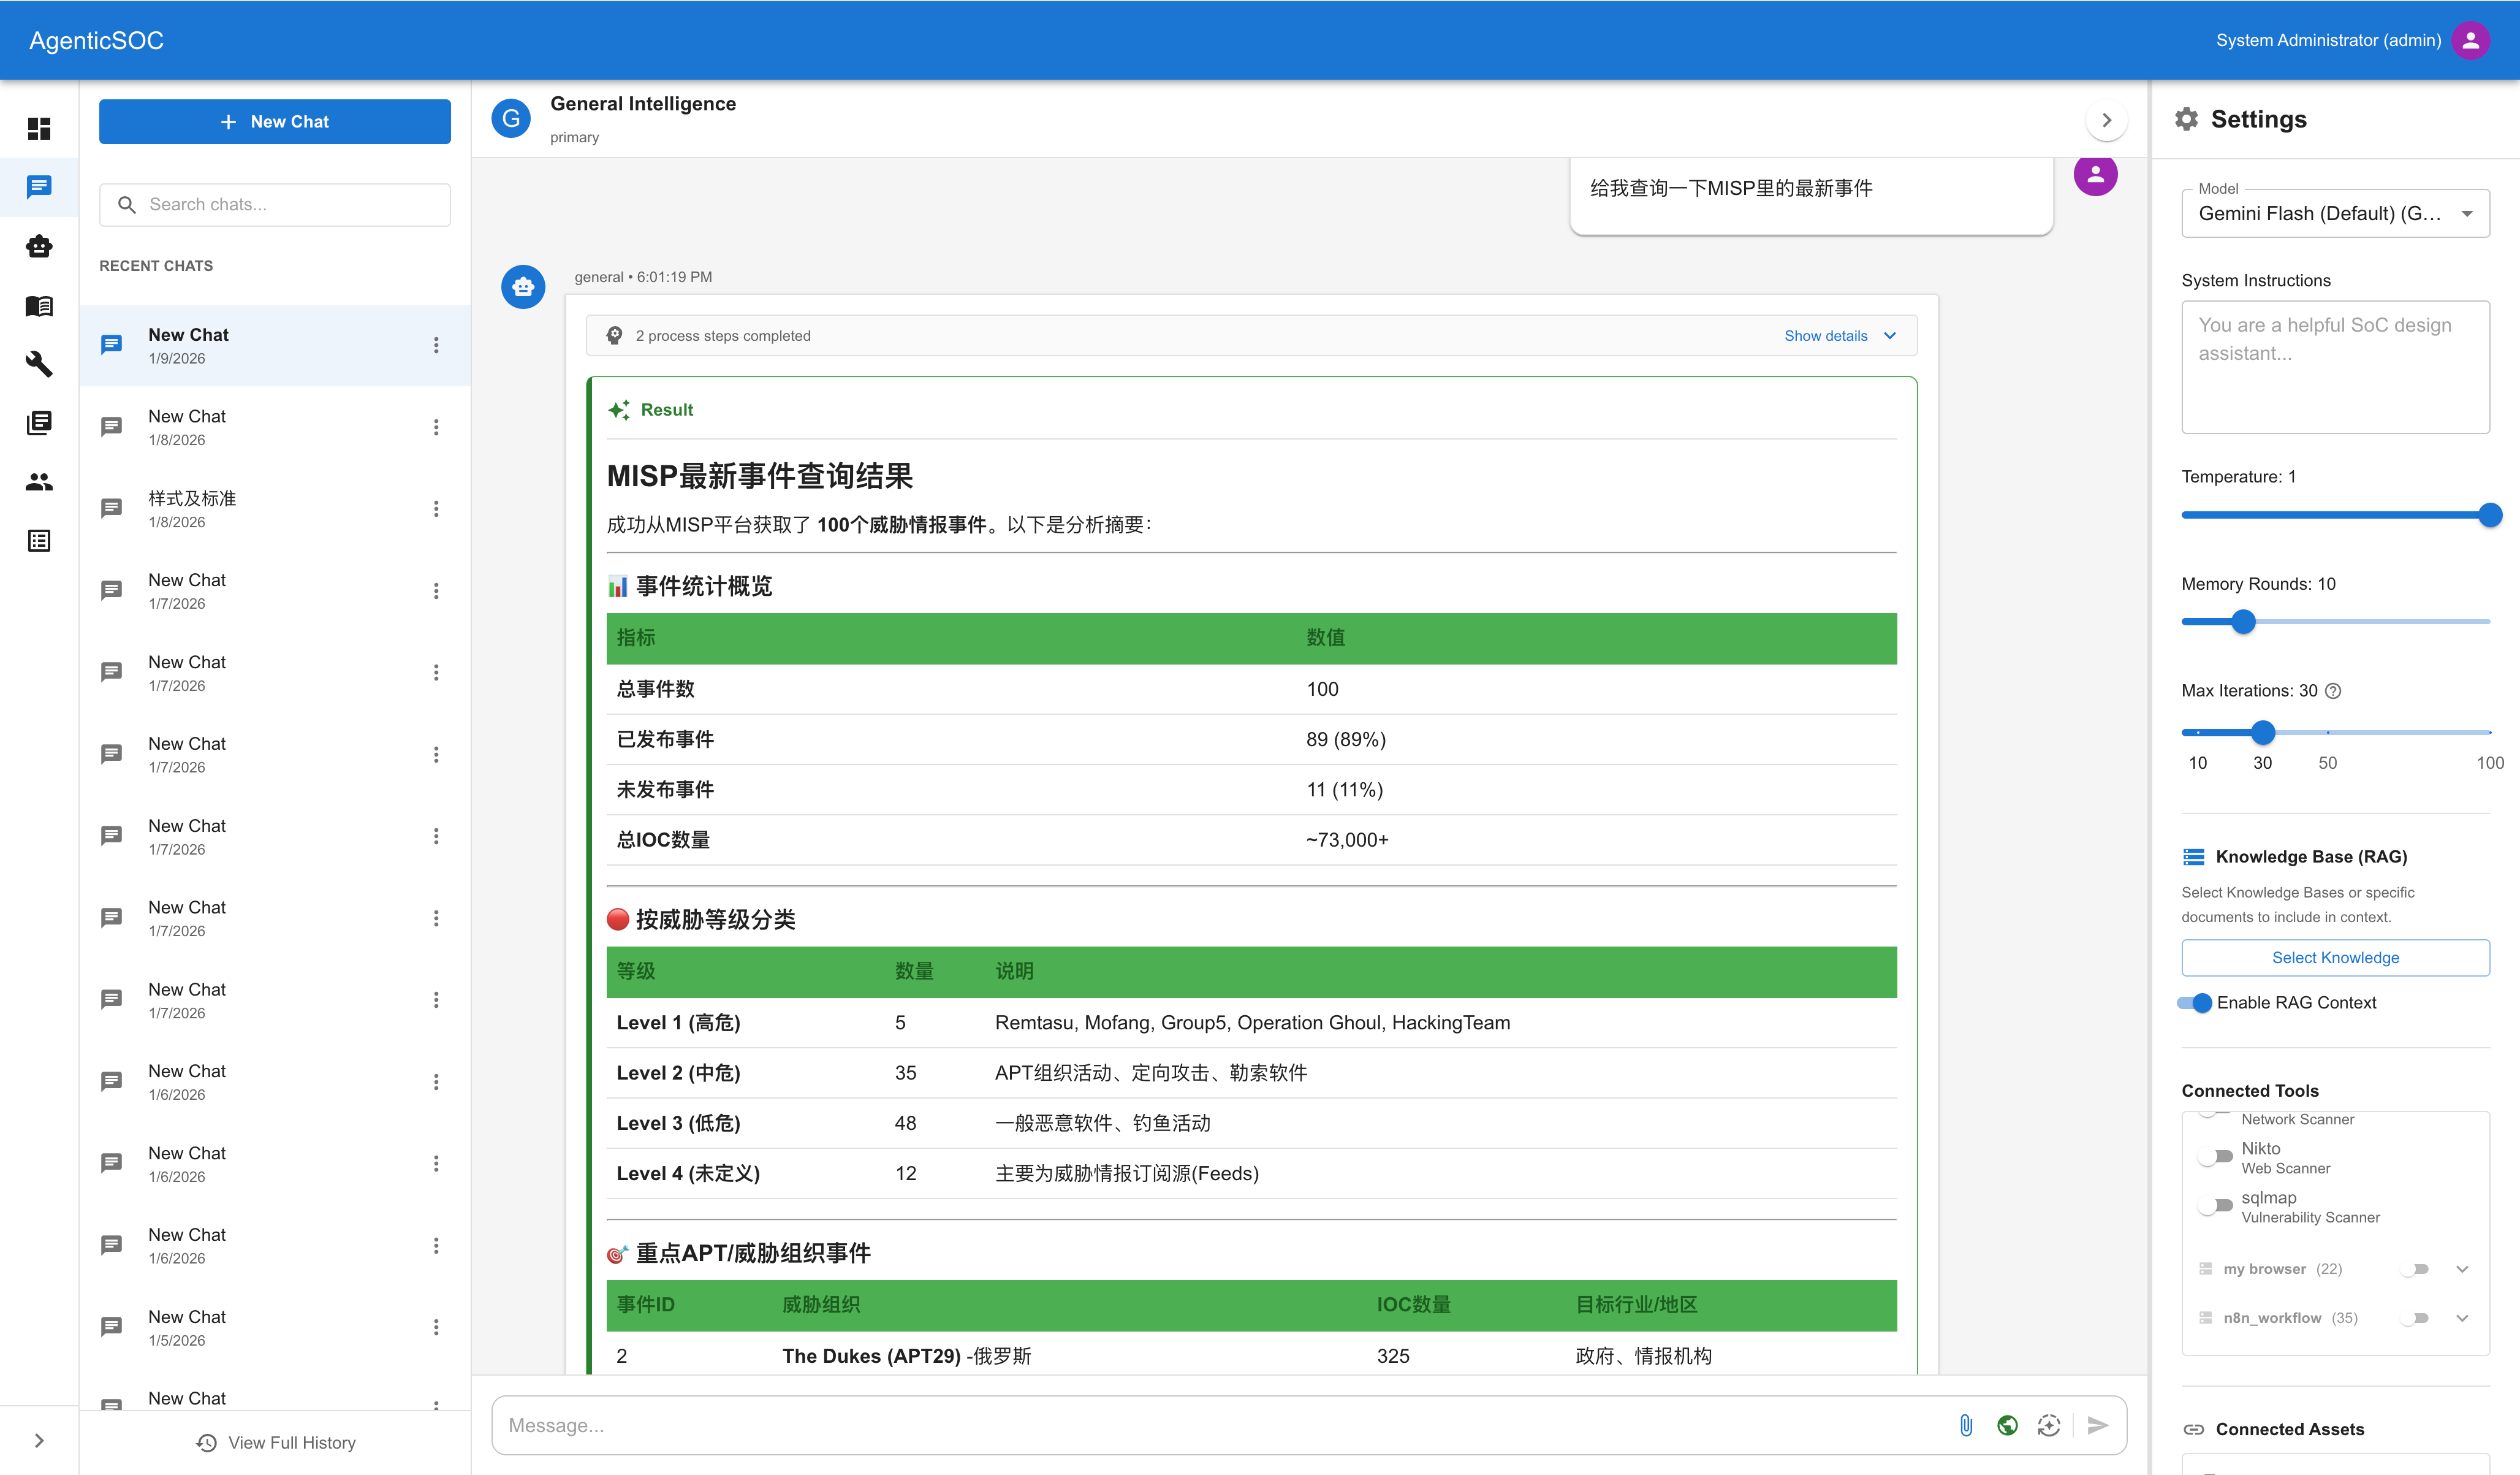
Task: Open options menu for 1/9/2026 chat
Action: (436, 345)
